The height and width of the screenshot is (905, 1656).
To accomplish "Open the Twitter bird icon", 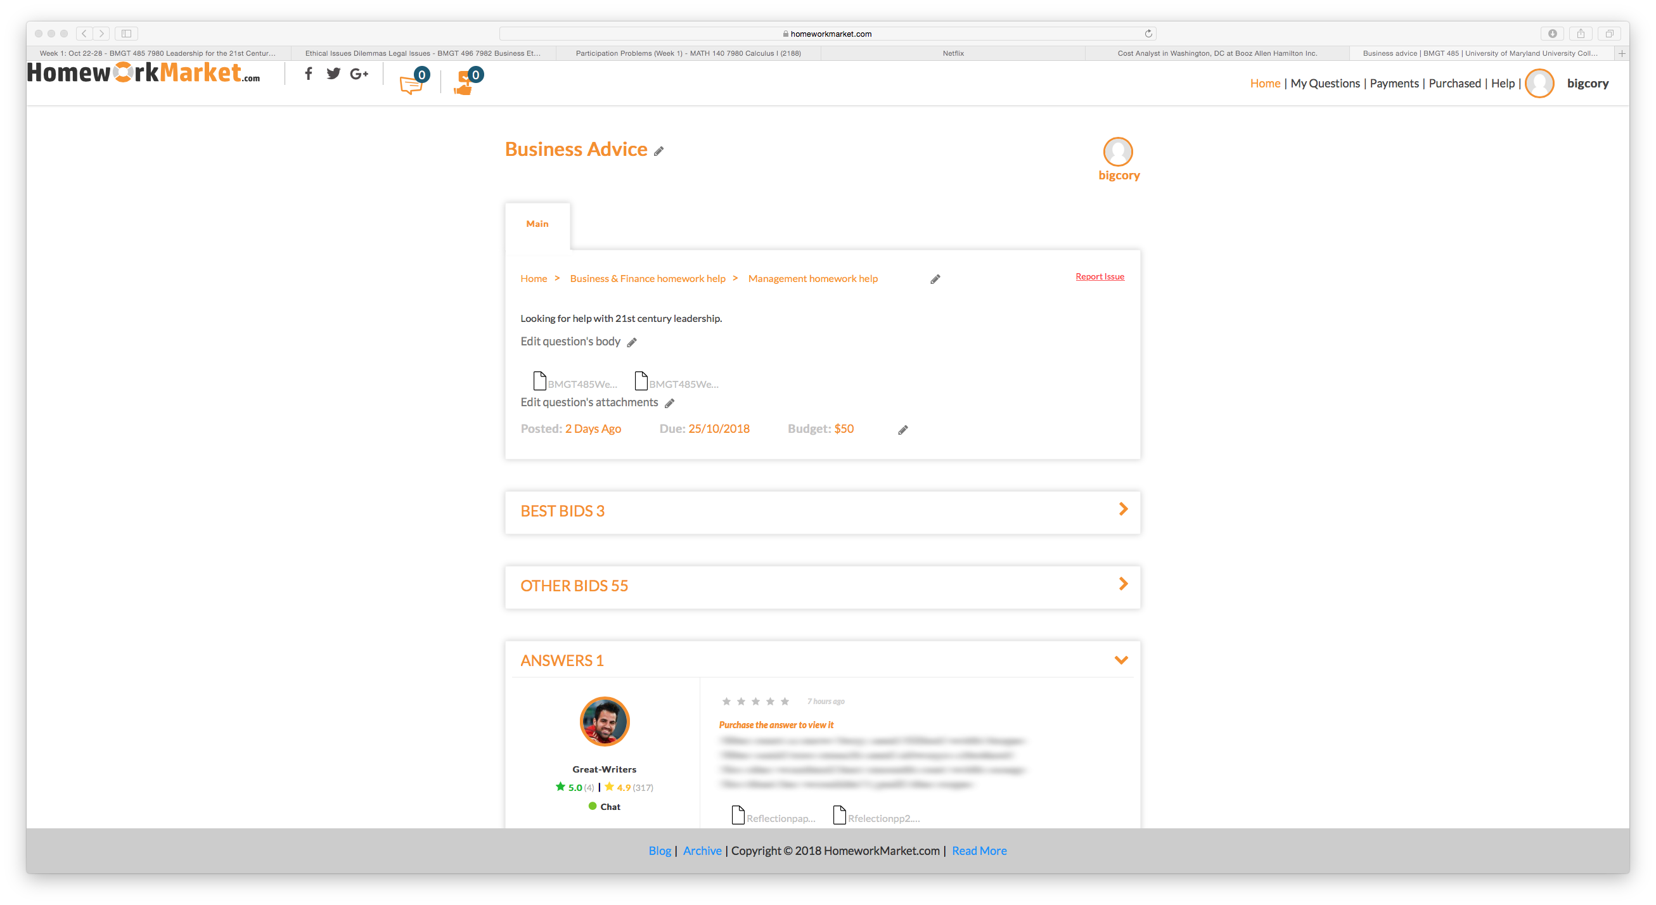I will tap(333, 74).
